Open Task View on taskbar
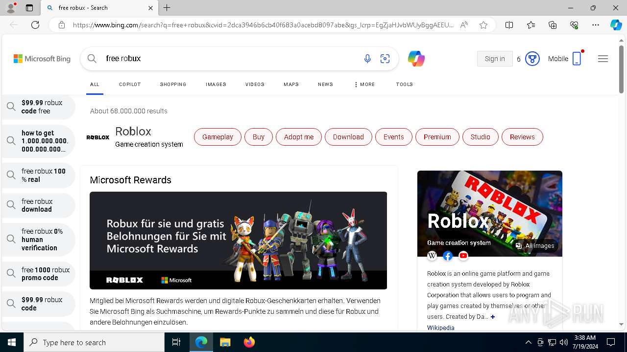 [x=176, y=342]
